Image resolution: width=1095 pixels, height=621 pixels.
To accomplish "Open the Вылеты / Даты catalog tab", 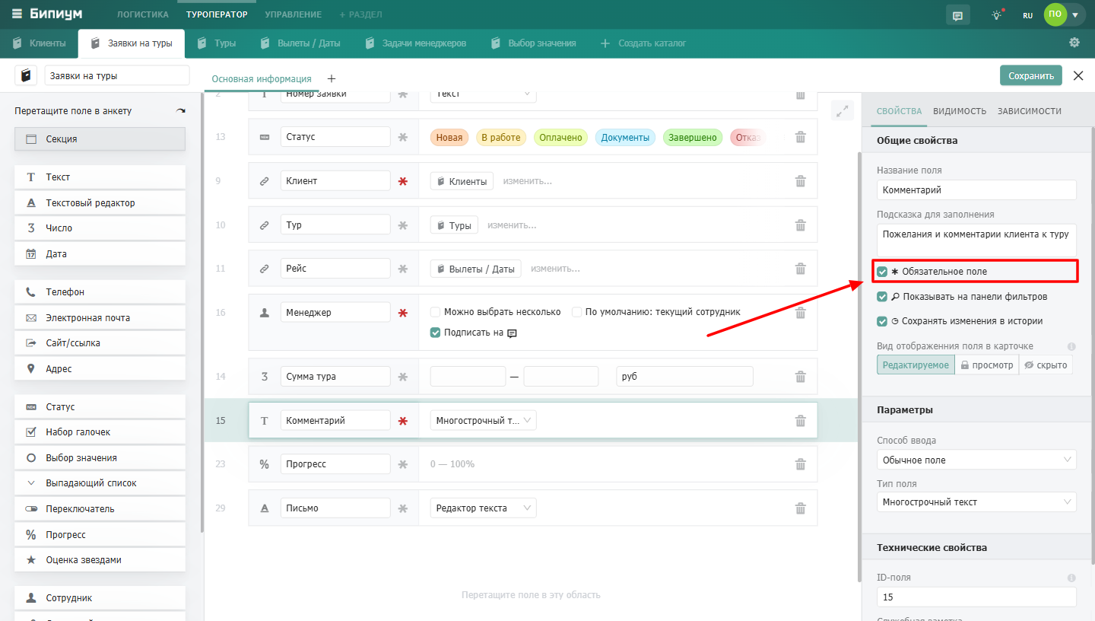I will (x=300, y=43).
